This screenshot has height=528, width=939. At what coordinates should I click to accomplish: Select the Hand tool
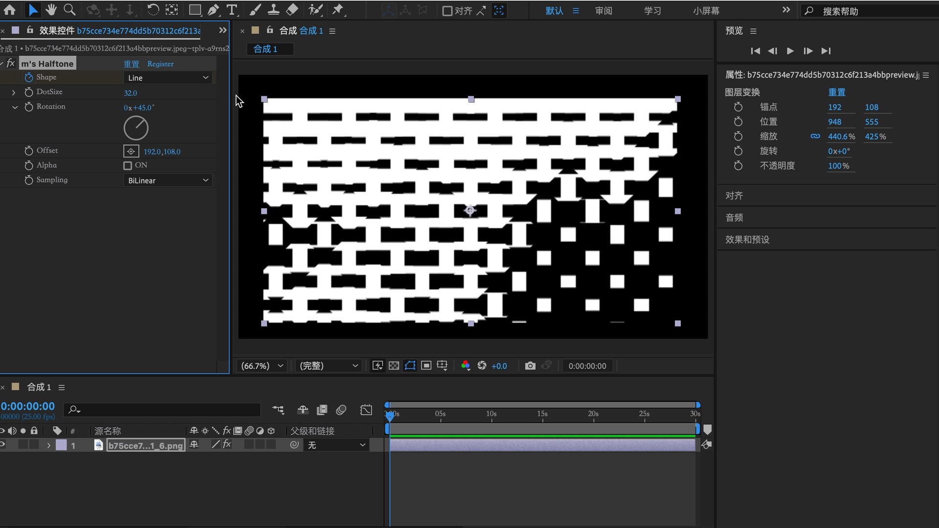(51, 10)
